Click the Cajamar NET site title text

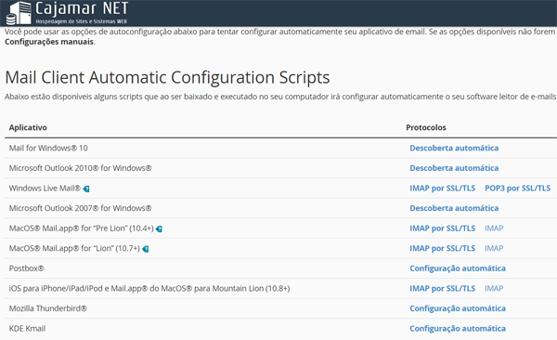pyautogui.click(x=82, y=8)
